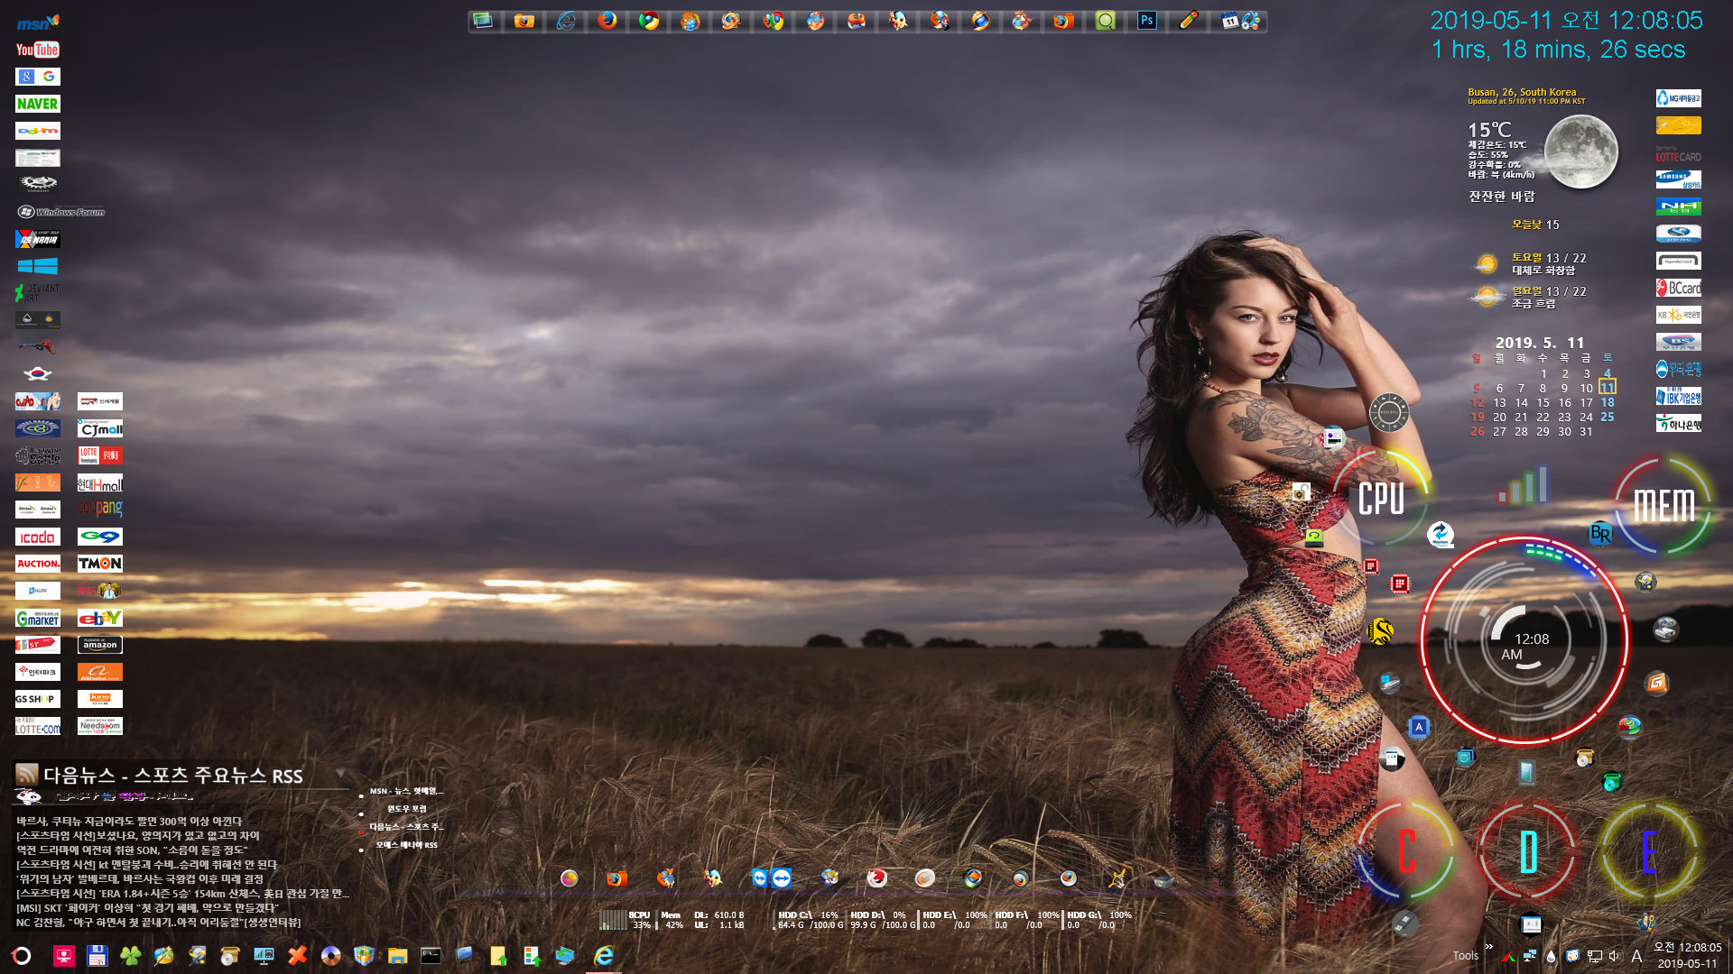Open the 역전 드라마 SON headline
Viewport: 1733px width, 974px height.
(132, 850)
